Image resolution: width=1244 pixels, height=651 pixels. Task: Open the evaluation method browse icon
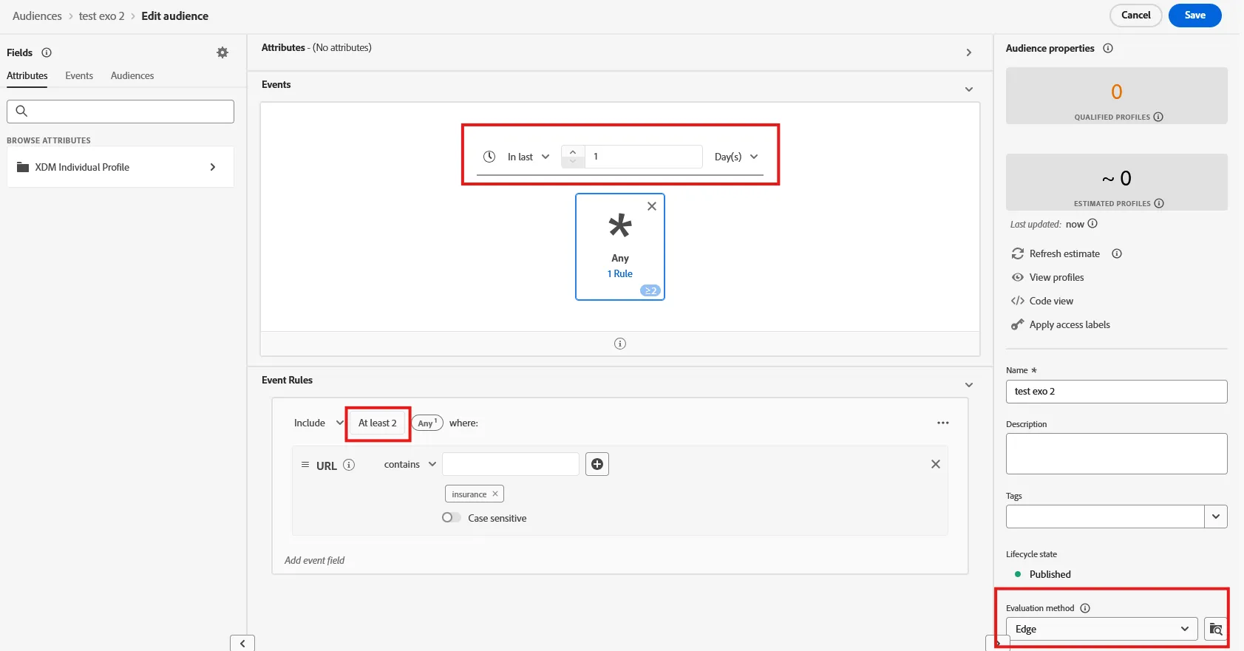pyautogui.click(x=1216, y=629)
